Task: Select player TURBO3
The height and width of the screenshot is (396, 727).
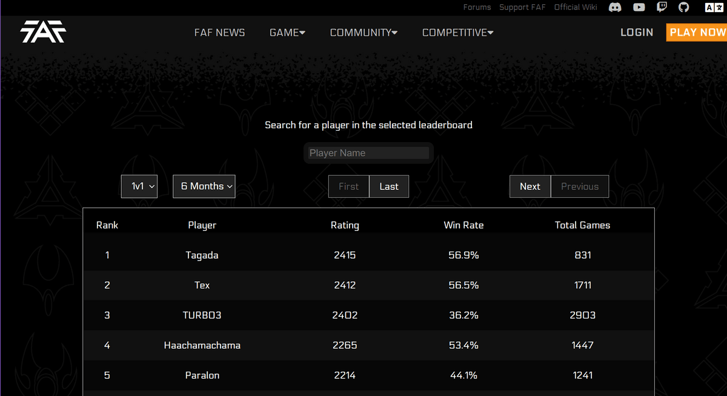Action: (x=202, y=315)
